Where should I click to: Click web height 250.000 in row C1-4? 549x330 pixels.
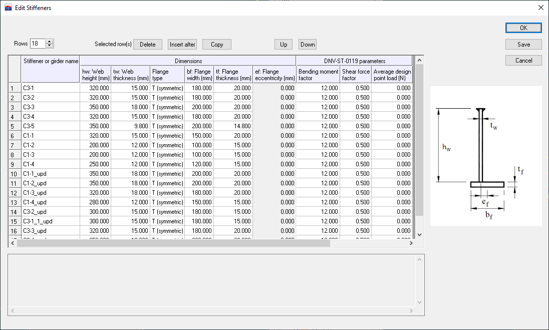[x=96, y=164]
